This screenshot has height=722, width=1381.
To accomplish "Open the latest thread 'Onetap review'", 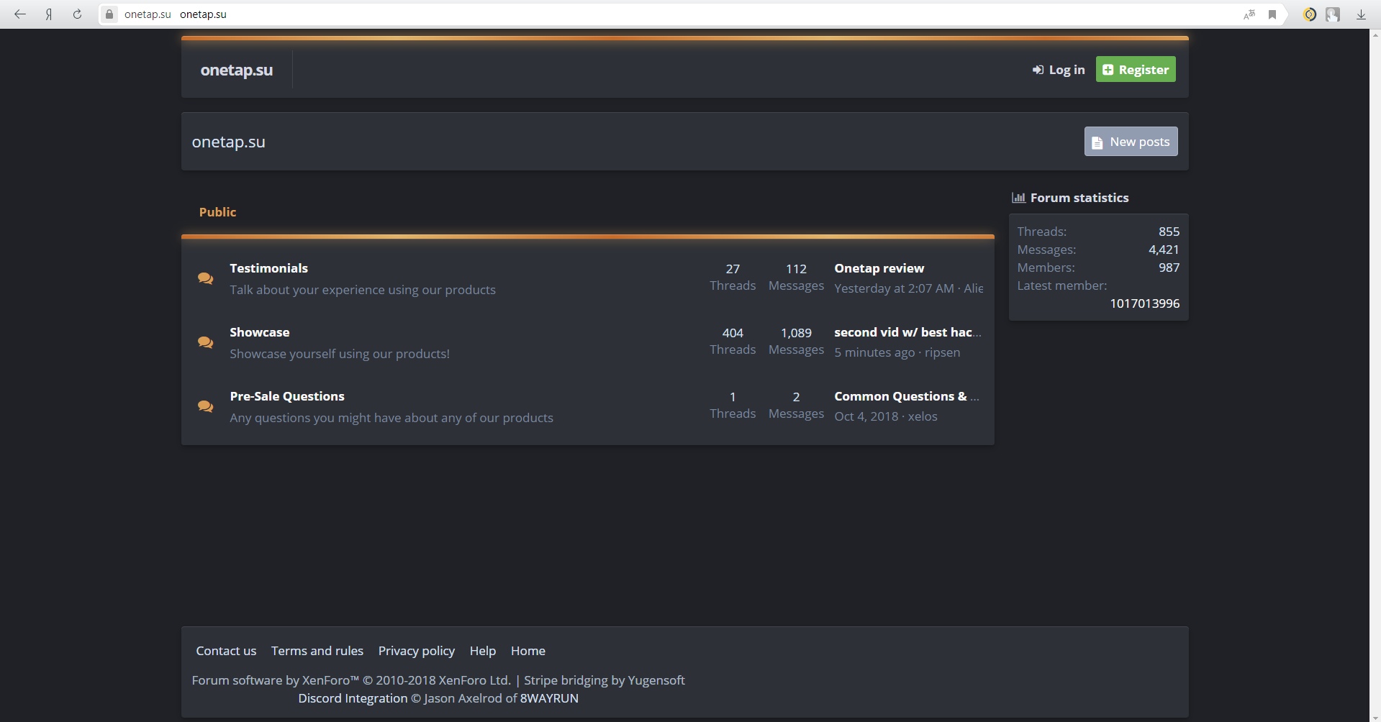I will (x=879, y=268).
